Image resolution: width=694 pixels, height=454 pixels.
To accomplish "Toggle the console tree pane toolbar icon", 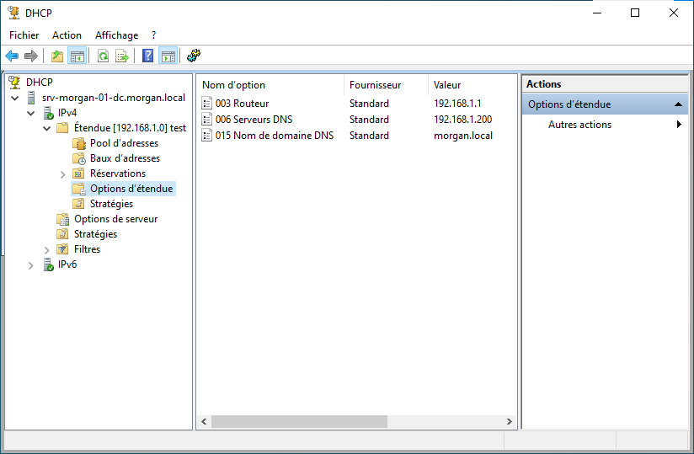I will pyautogui.click(x=77, y=56).
